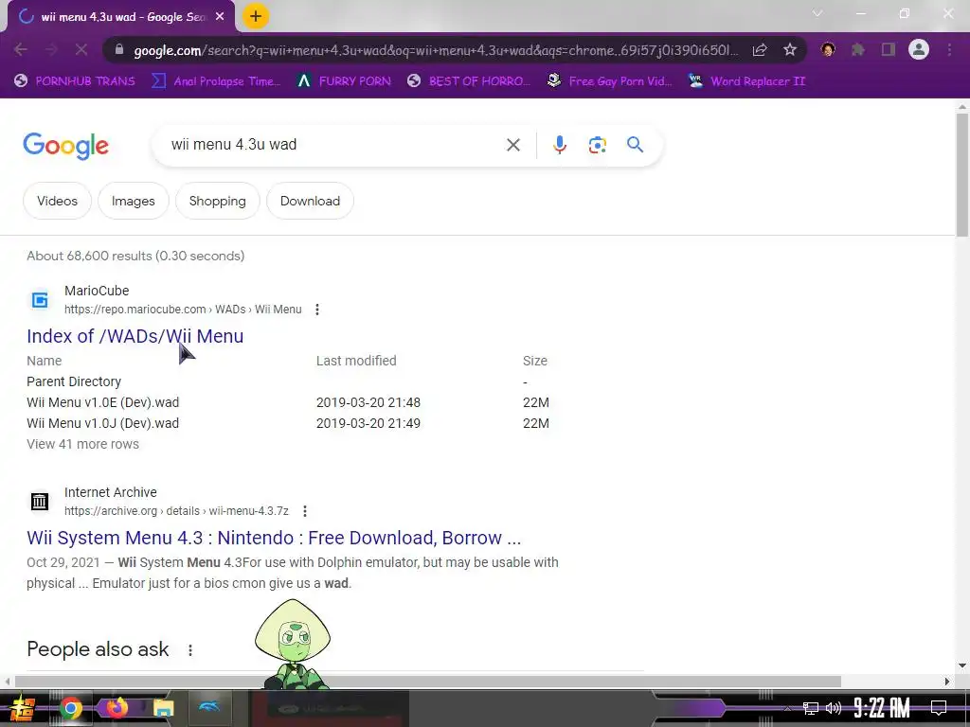Stop loading the page with the X button
Screen dimensions: 970x727
coord(81,49)
